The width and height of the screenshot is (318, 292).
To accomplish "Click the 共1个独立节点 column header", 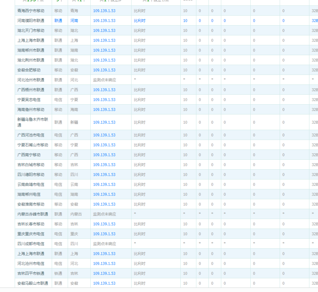I will pyautogui.click(x=155, y=1).
